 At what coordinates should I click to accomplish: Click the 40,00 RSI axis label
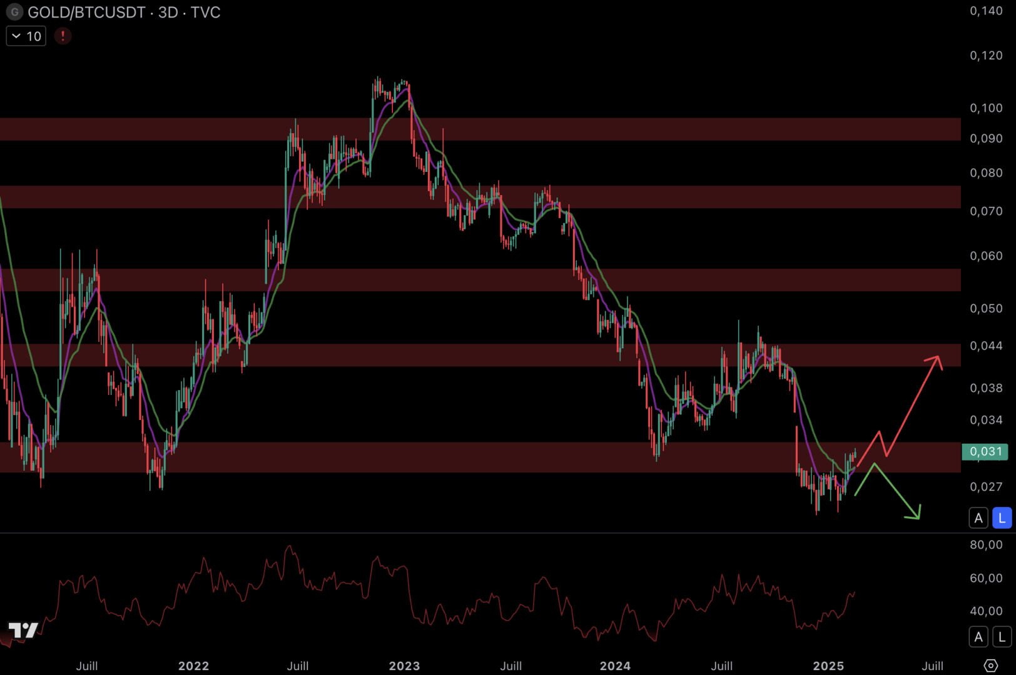pos(986,611)
